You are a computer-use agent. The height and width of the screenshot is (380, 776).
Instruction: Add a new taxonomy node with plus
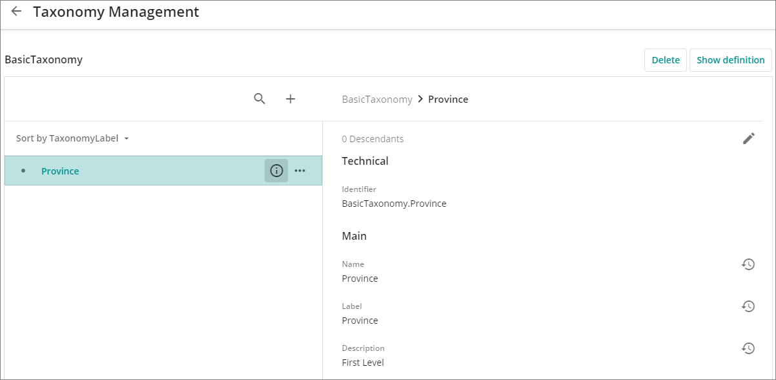[x=291, y=99]
